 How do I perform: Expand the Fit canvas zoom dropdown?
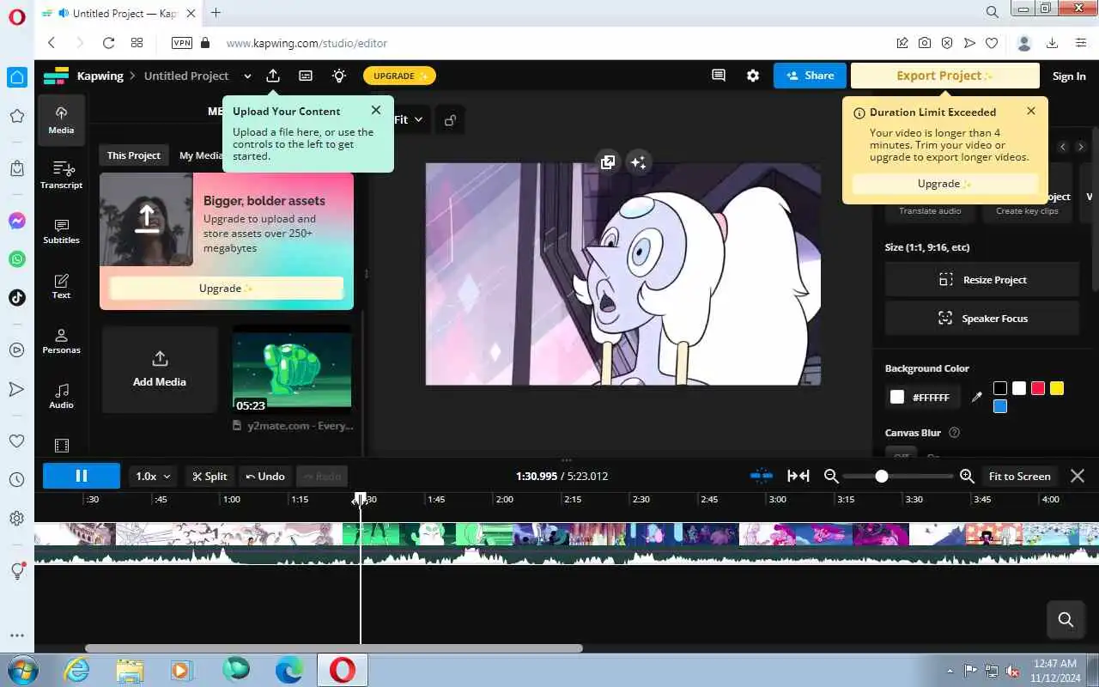[410, 119]
